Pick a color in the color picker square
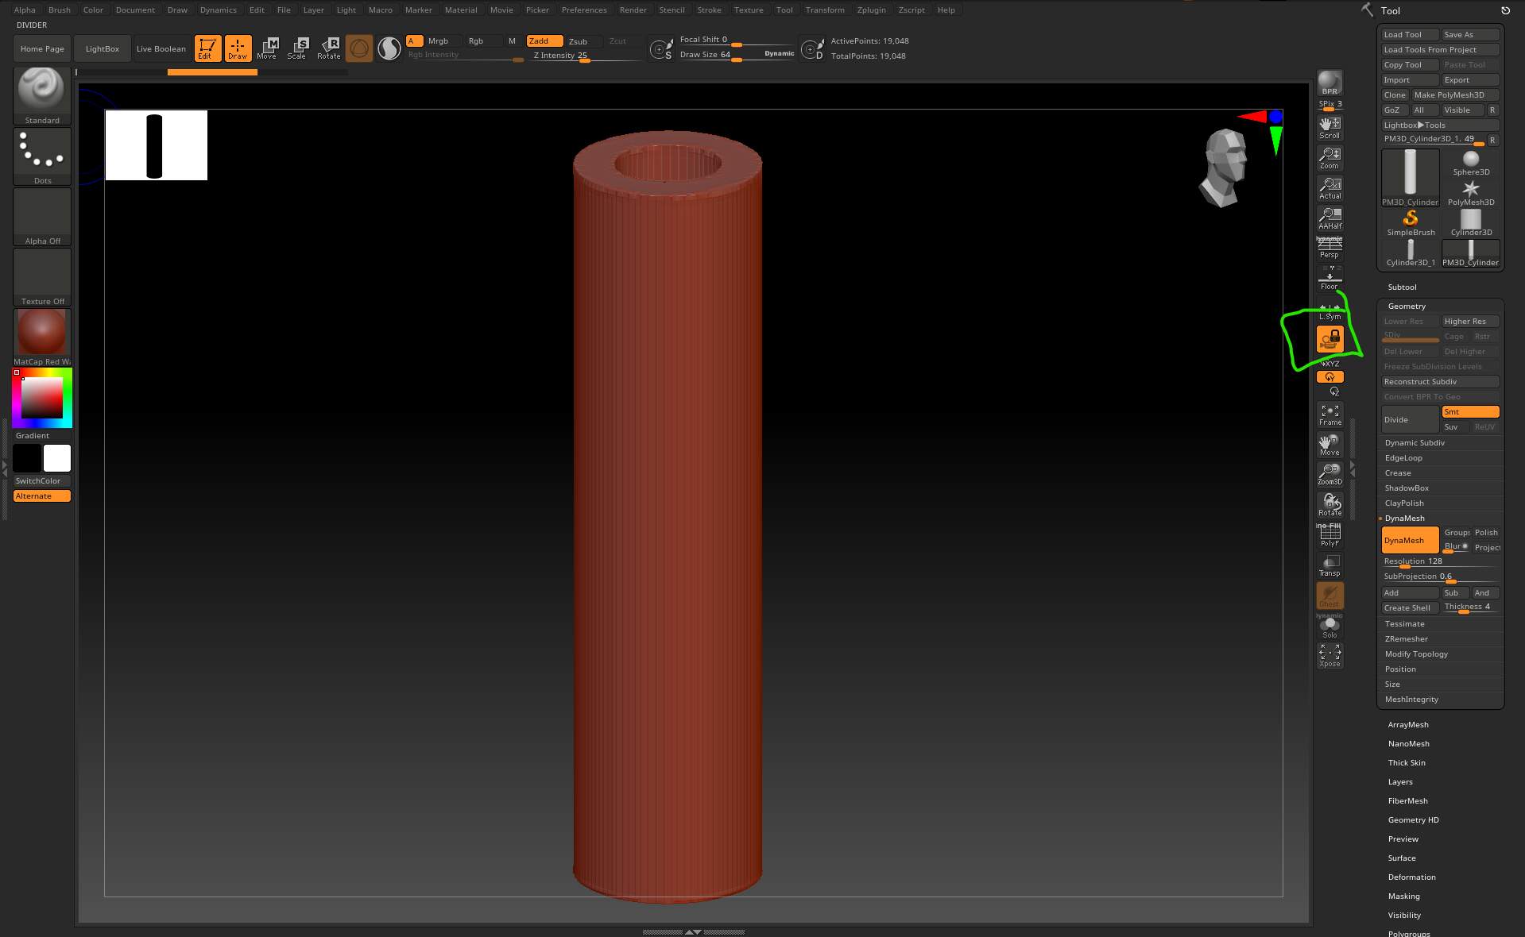Screen dimensions: 1525x937 pyautogui.click(x=42, y=398)
